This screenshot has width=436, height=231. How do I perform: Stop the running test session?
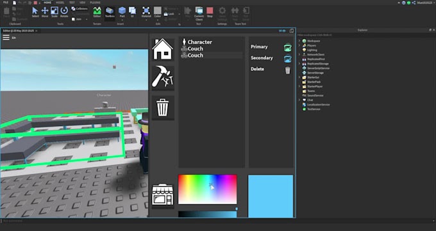tap(210, 13)
